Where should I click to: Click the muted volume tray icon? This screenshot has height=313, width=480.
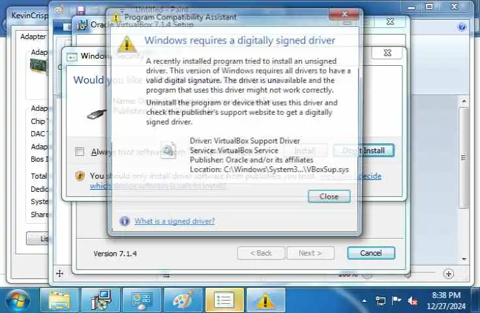tap(412, 301)
